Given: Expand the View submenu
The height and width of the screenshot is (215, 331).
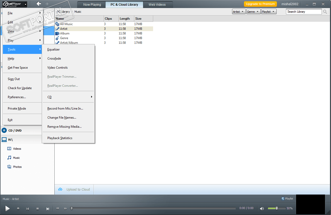Looking at the screenshot, I should (22, 31).
